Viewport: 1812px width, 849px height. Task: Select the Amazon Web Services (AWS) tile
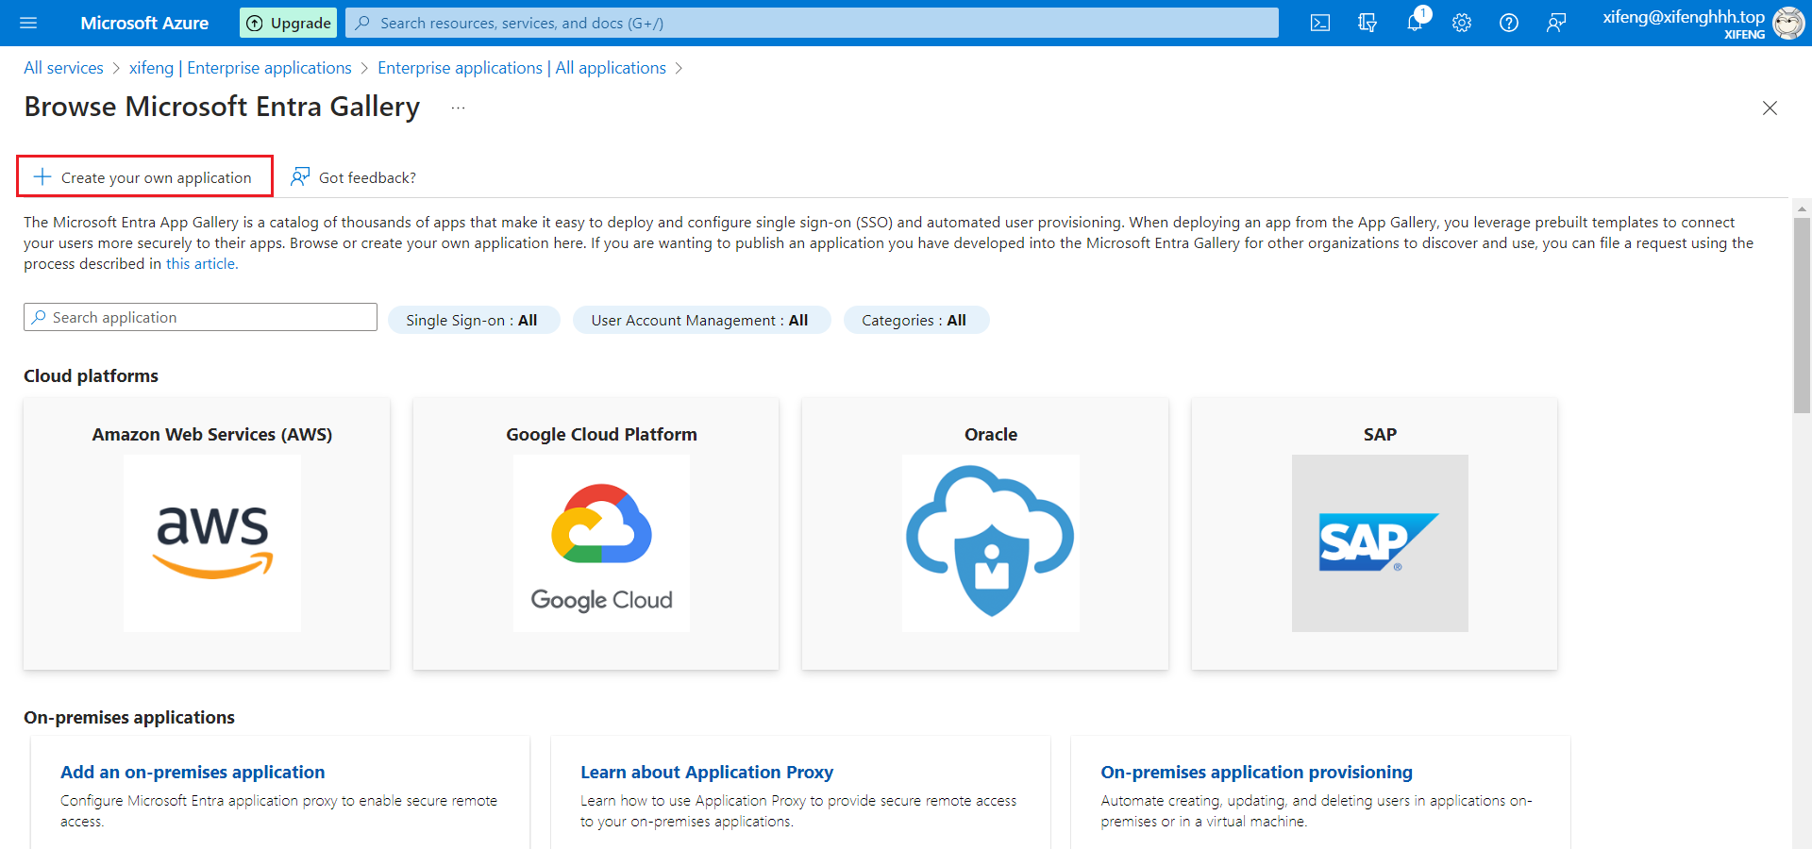click(x=207, y=534)
